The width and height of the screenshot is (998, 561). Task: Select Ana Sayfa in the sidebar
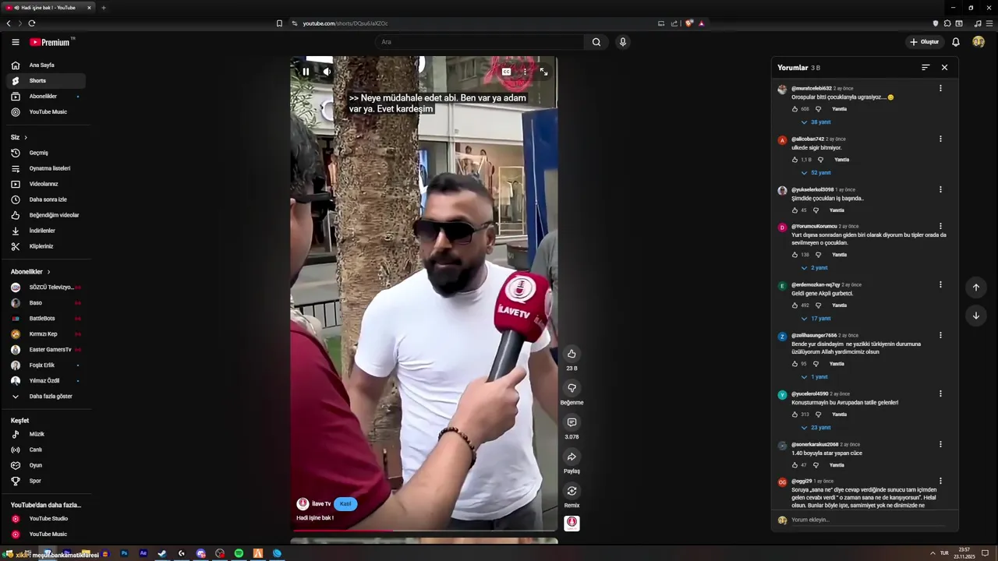pos(46,65)
